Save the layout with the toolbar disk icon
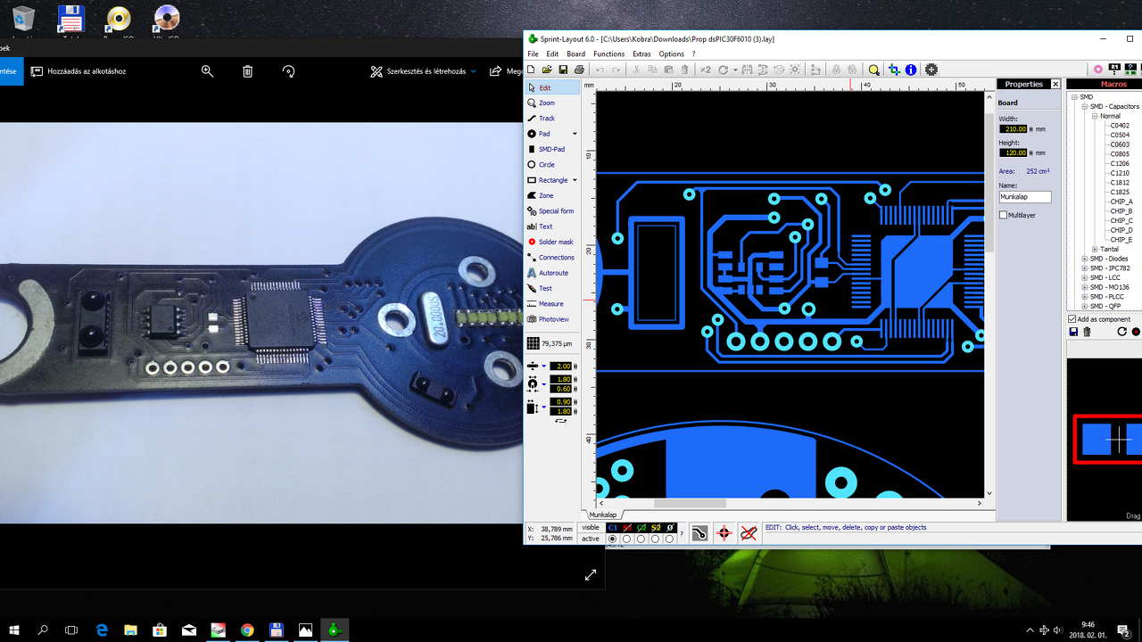Image resolution: width=1142 pixels, height=642 pixels. pyautogui.click(x=563, y=70)
